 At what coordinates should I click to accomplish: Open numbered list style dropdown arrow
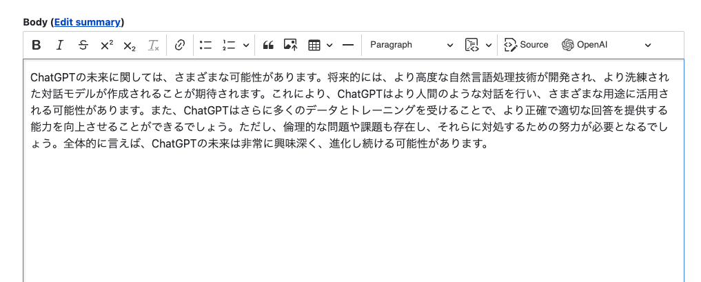246,45
